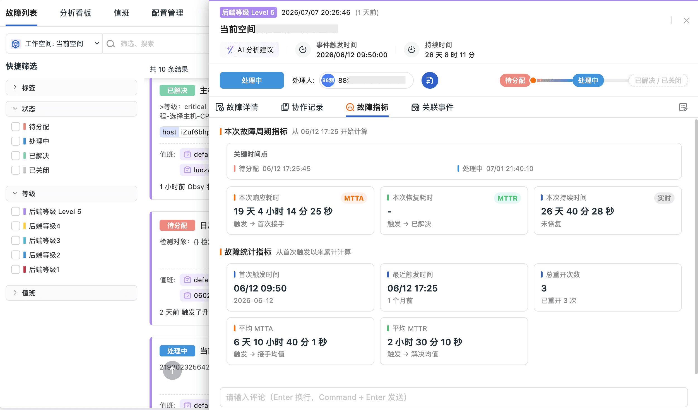Open the 处理人 selector
The height and width of the screenshot is (410, 698).
[366, 80]
